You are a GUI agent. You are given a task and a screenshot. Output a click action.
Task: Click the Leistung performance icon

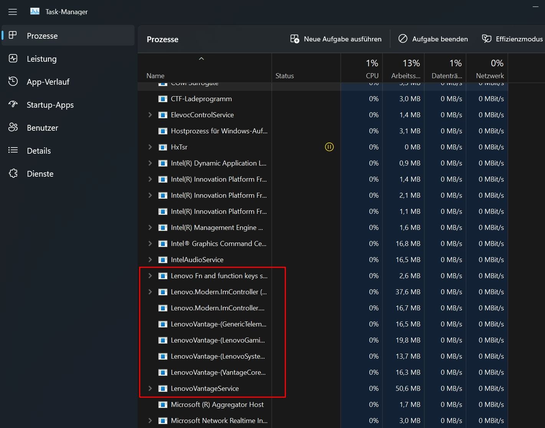pos(13,59)
